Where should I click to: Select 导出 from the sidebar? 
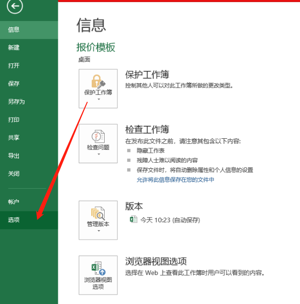(x=14, y=156)
